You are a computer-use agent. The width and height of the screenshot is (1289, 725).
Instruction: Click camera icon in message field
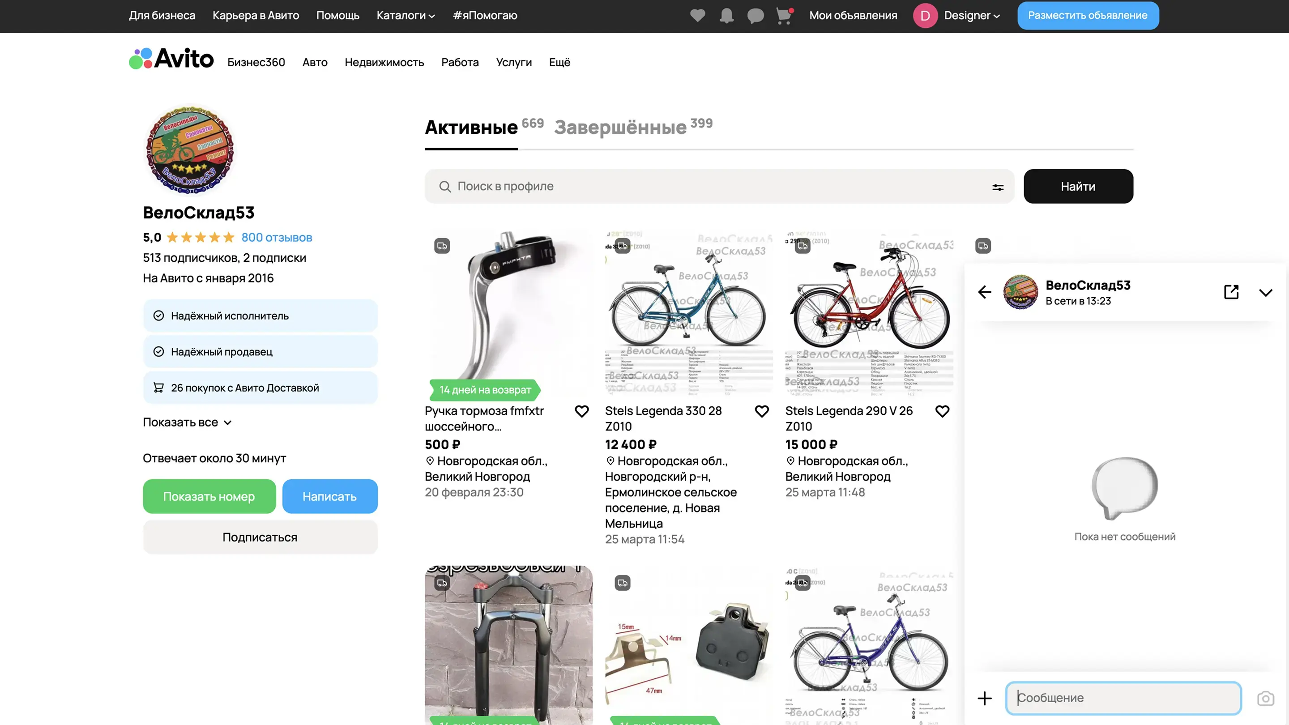pyautogui.click(x=1265, y=698)
